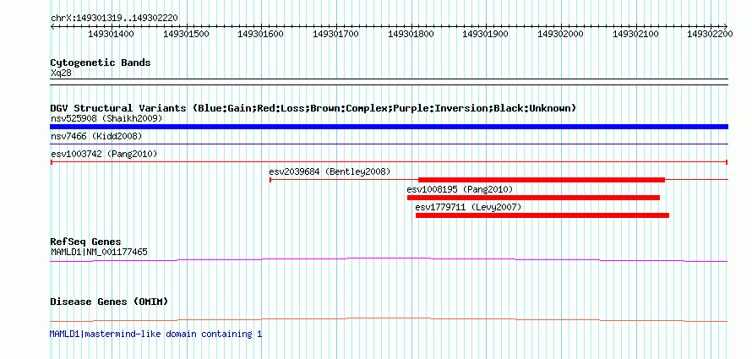Click the thick red esv2039684 loss bar
This screenshot has height=359, width=752.
click(x=542, y=180)
